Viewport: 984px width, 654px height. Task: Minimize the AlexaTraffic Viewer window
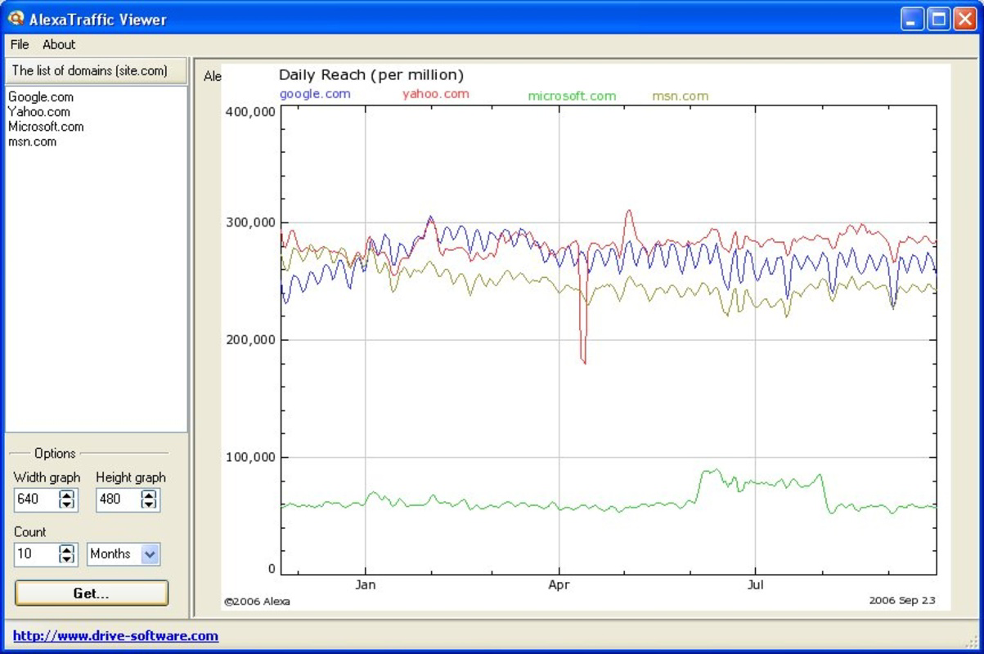[913, 19]
